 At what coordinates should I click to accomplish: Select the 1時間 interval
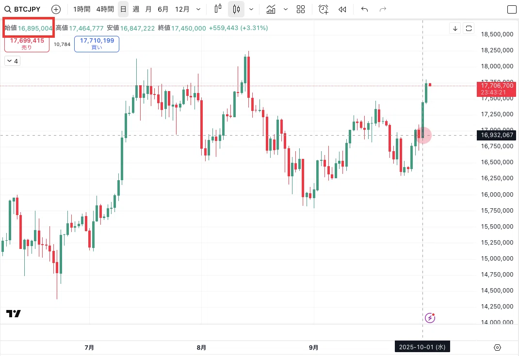(x=82, y=9)
